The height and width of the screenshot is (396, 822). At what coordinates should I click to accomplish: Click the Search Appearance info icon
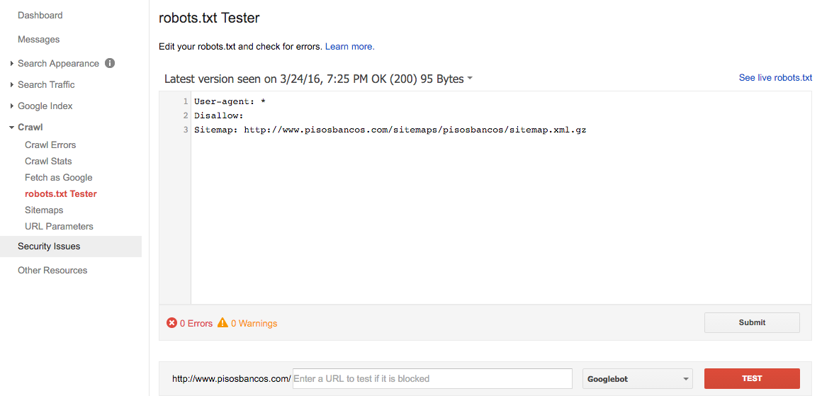click(x=110, y=63)
